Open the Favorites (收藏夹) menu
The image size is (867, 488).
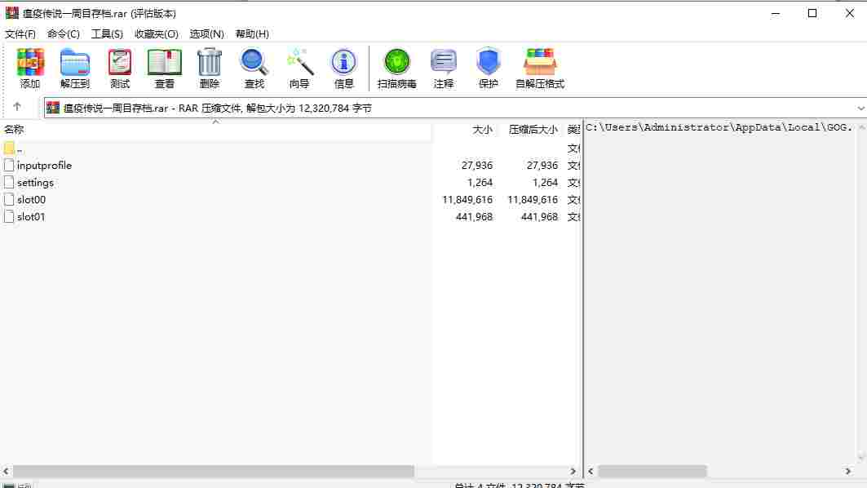(x=157, y=33)
